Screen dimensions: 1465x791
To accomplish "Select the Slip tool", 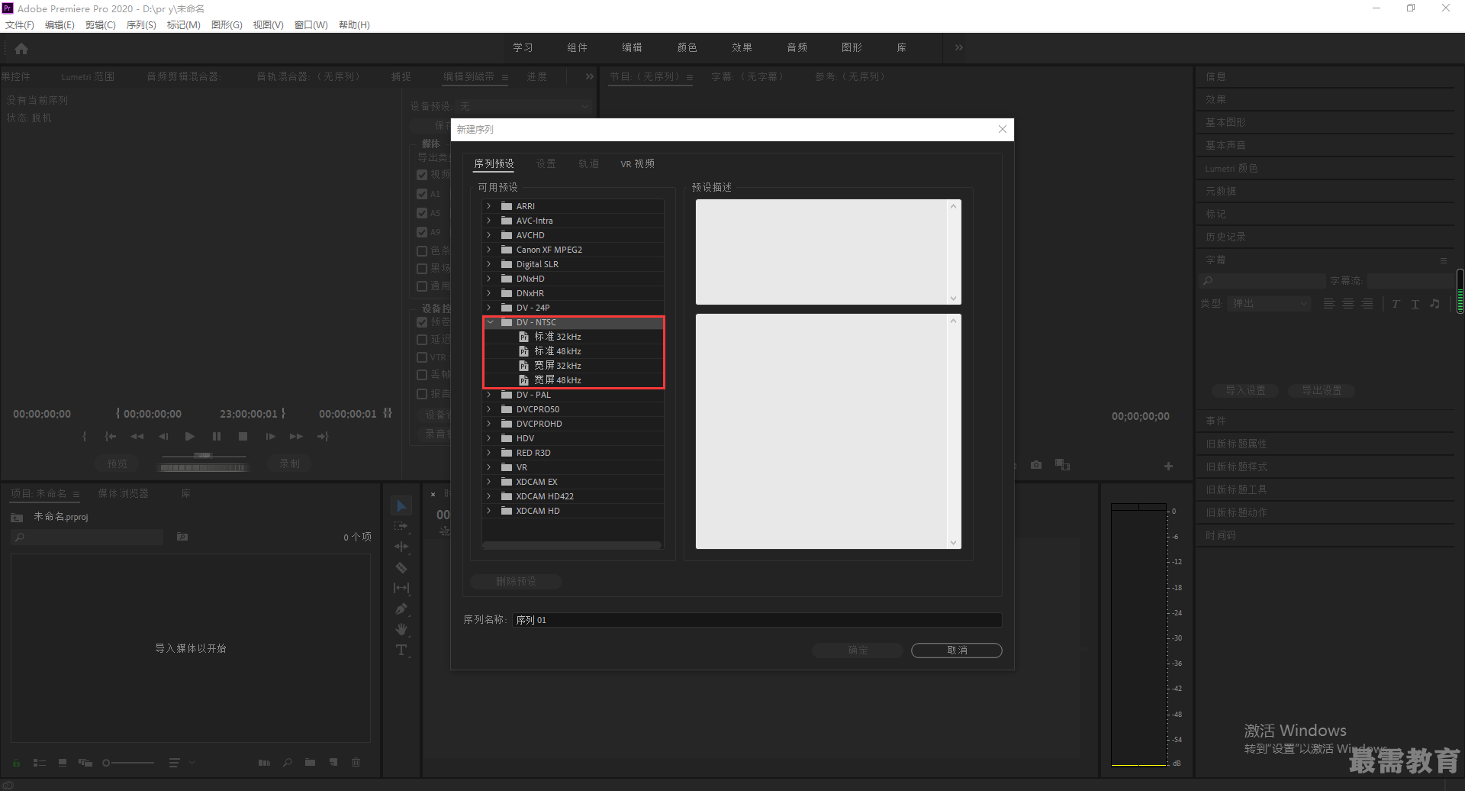I will [401, 588].
